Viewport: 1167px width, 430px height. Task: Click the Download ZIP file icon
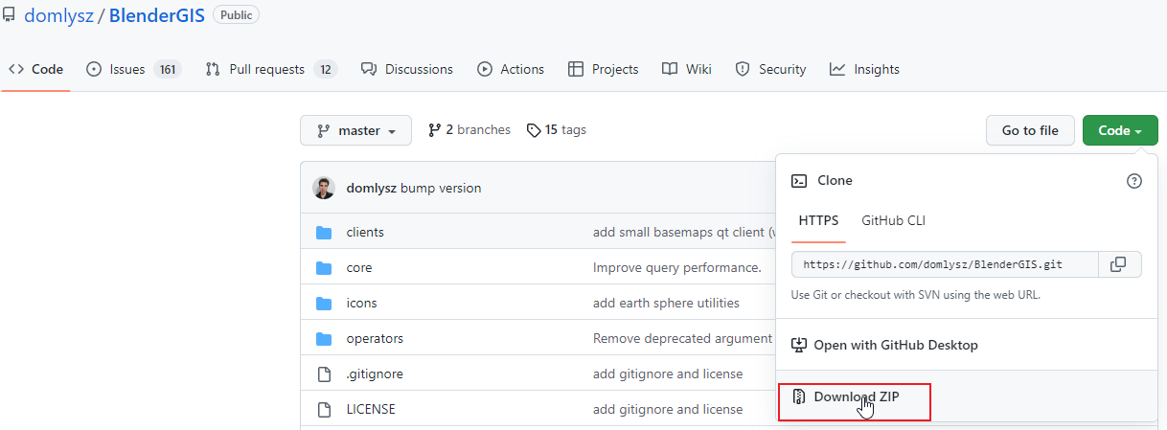(798, 396)
